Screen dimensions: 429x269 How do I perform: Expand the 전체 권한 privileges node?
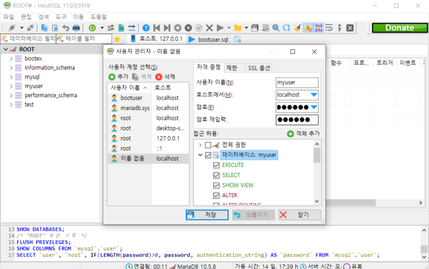pyautogui.click(x=200, y=145)
